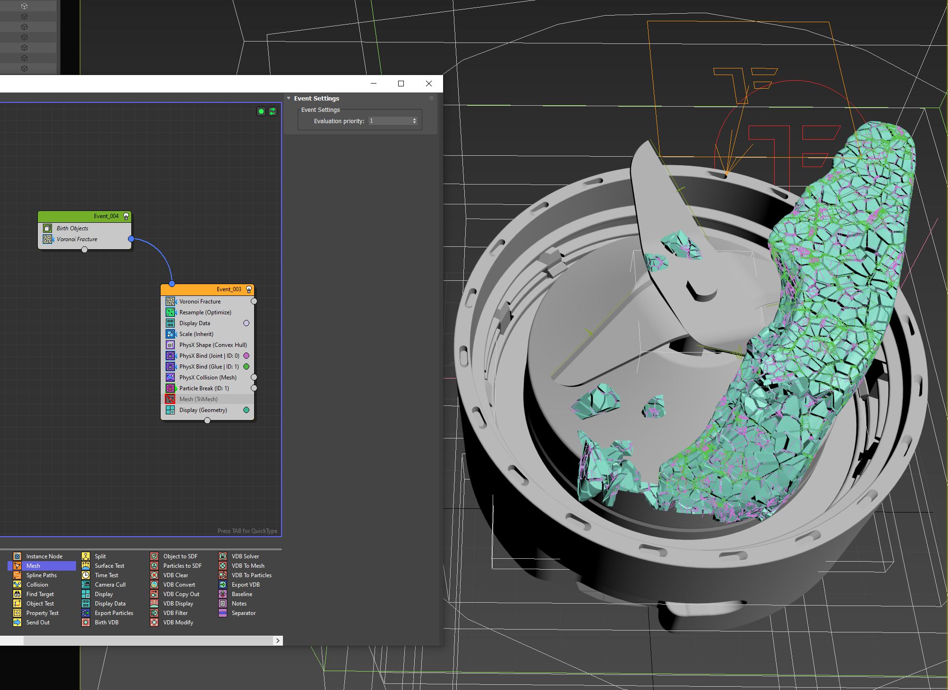Select the PhysX Shape (Convex Hull) operator
The image size is (948, 690).
tap(213, 345)
